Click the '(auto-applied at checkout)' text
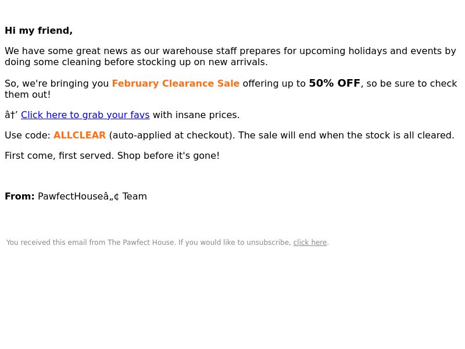 click(172, 136)
